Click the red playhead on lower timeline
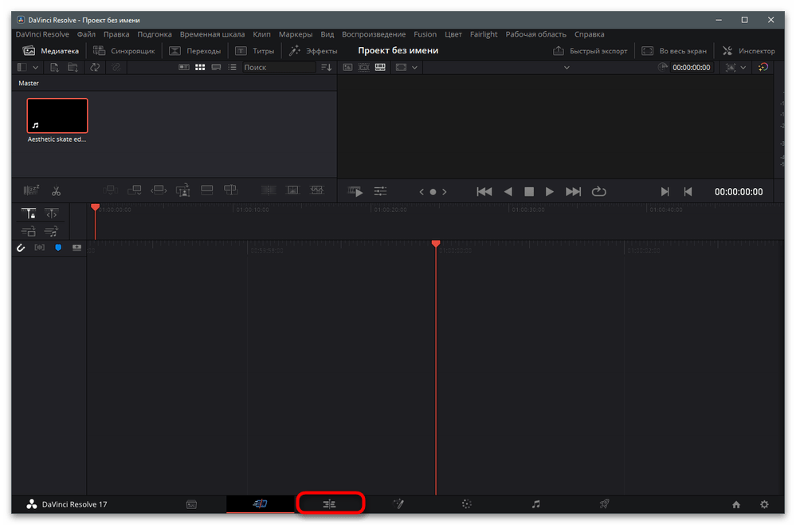796x525 pixels. pos(436,245)
